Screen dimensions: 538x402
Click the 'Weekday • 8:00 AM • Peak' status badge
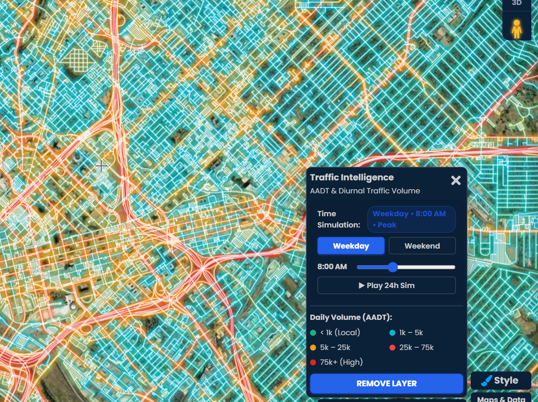point(411,219)
